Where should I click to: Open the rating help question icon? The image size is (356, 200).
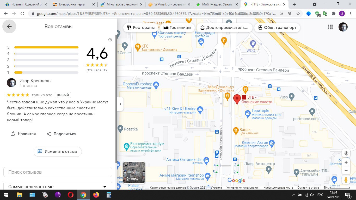(110, 40)
